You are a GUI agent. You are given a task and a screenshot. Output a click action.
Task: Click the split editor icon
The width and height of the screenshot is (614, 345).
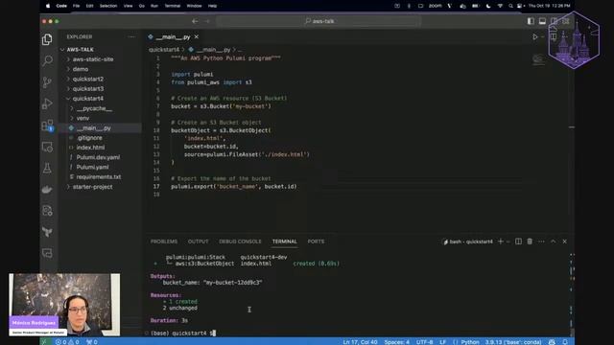pos(554,36)
